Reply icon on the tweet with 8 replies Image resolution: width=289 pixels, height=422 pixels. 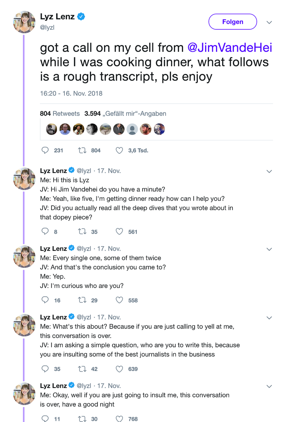(x=45, y=231)
